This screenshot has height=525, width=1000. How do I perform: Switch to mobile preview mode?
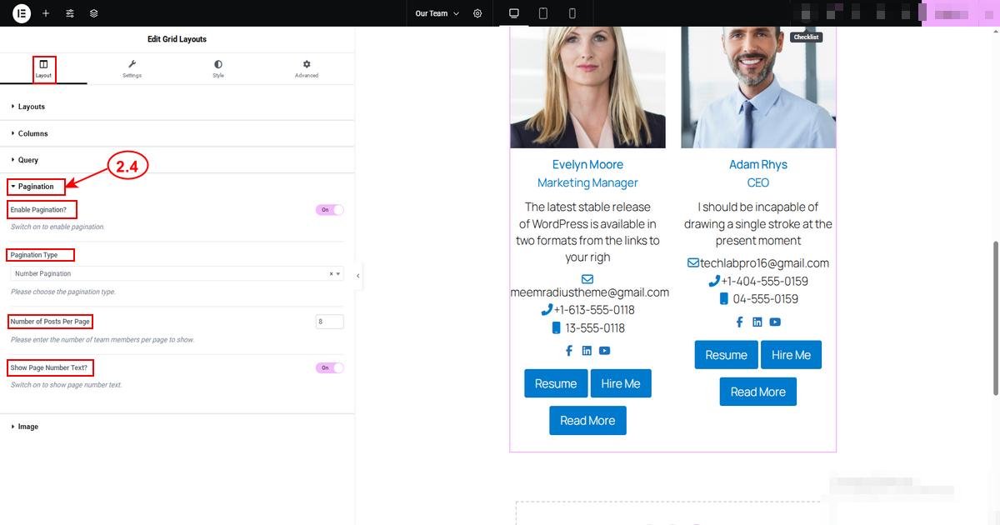click(x=572, y=13)
